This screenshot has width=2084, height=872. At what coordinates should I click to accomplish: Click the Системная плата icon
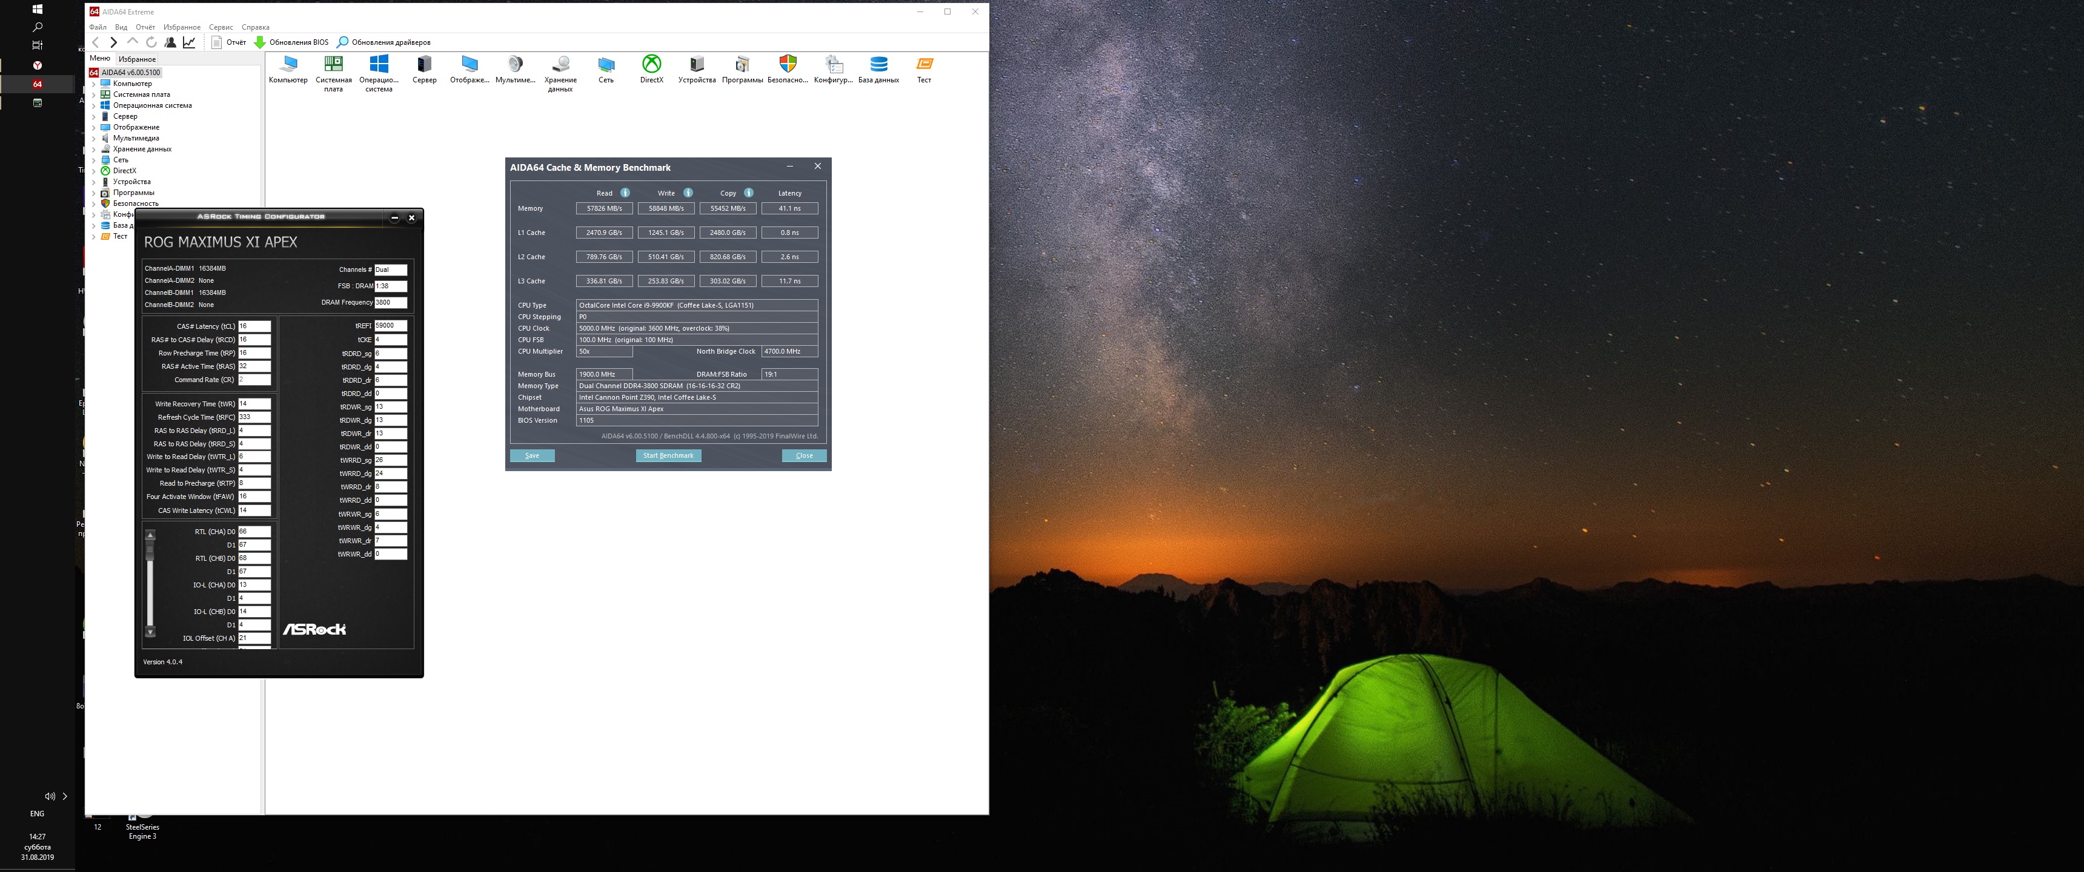pyautogui.click(x=333, y=65)
